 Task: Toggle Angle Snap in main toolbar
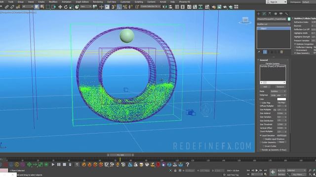pos(119,7)
